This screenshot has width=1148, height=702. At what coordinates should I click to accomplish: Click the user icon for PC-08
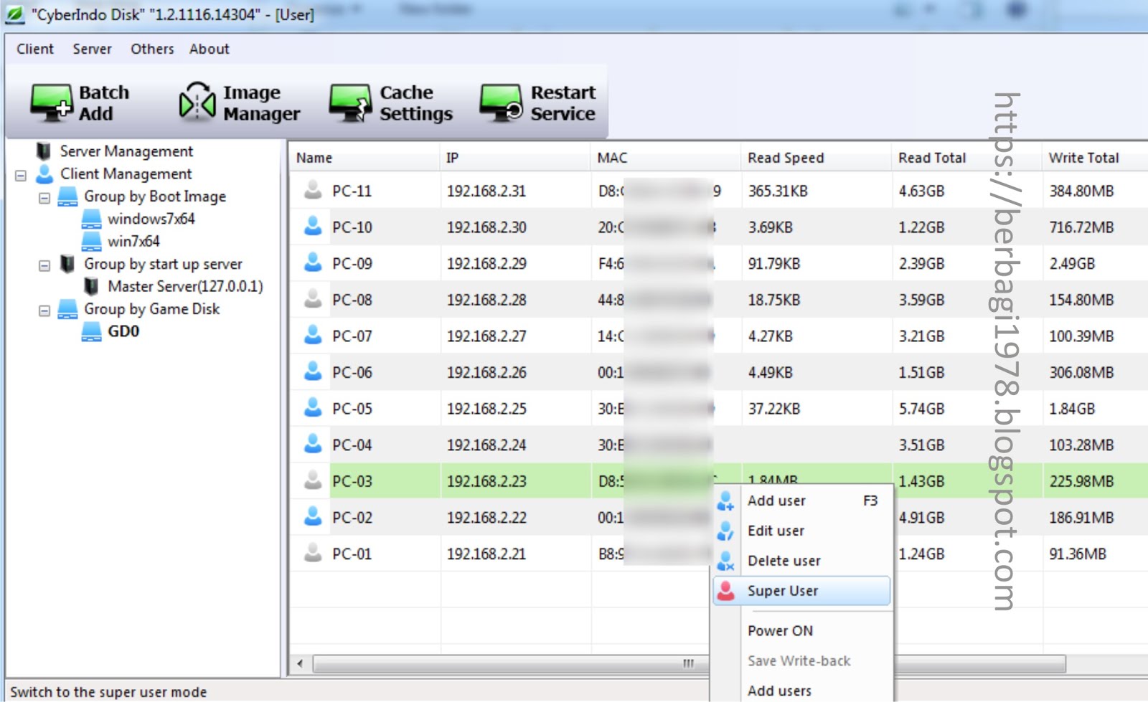click(x=313, y=299)
